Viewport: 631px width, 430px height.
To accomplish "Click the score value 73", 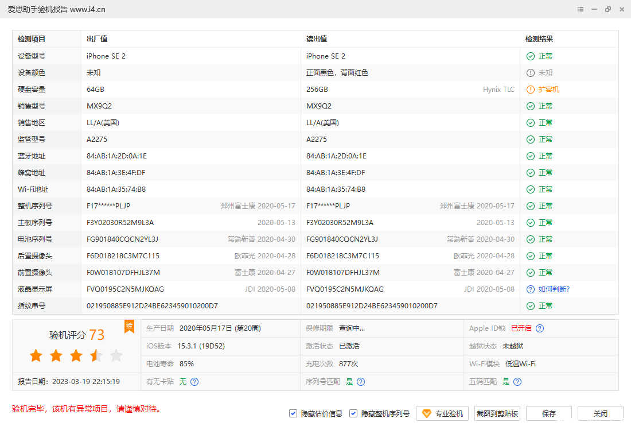I will [x=96, y=335].
